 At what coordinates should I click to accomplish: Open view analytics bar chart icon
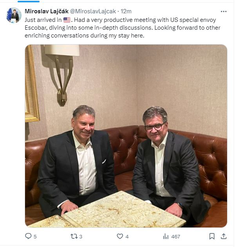(x=166, y=236)
